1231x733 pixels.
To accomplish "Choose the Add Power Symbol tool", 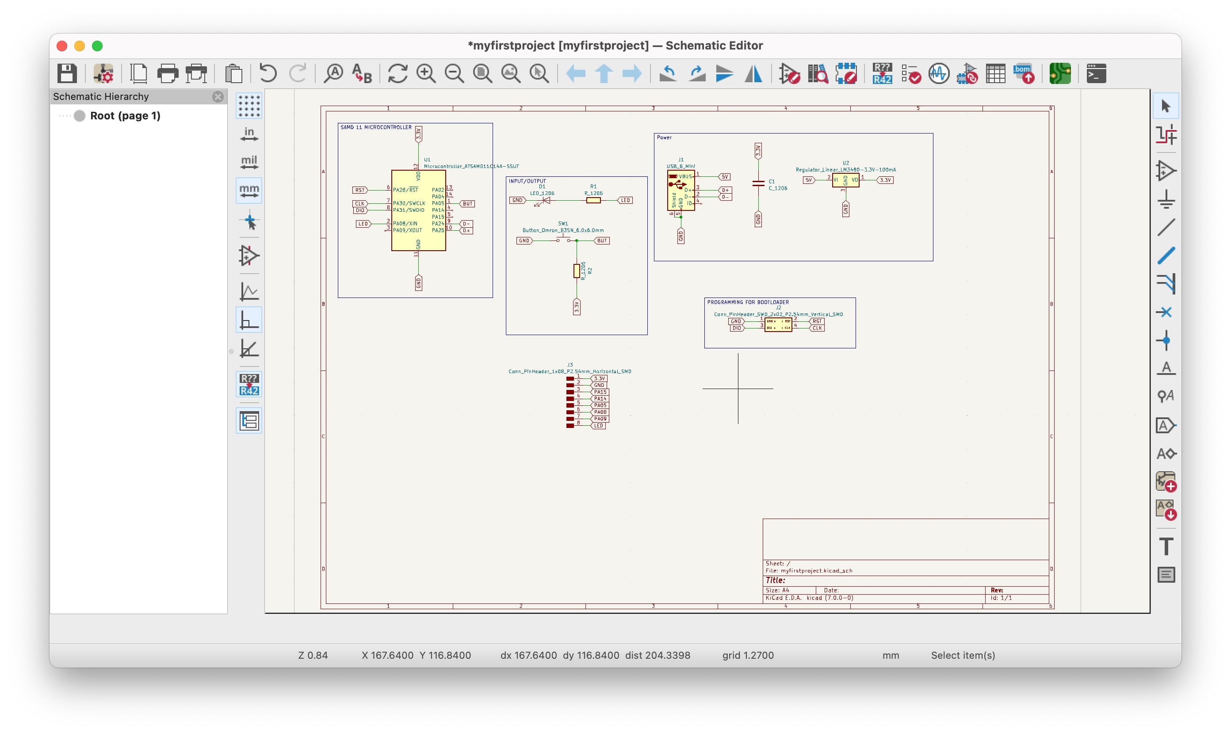I will [1166, 199].
